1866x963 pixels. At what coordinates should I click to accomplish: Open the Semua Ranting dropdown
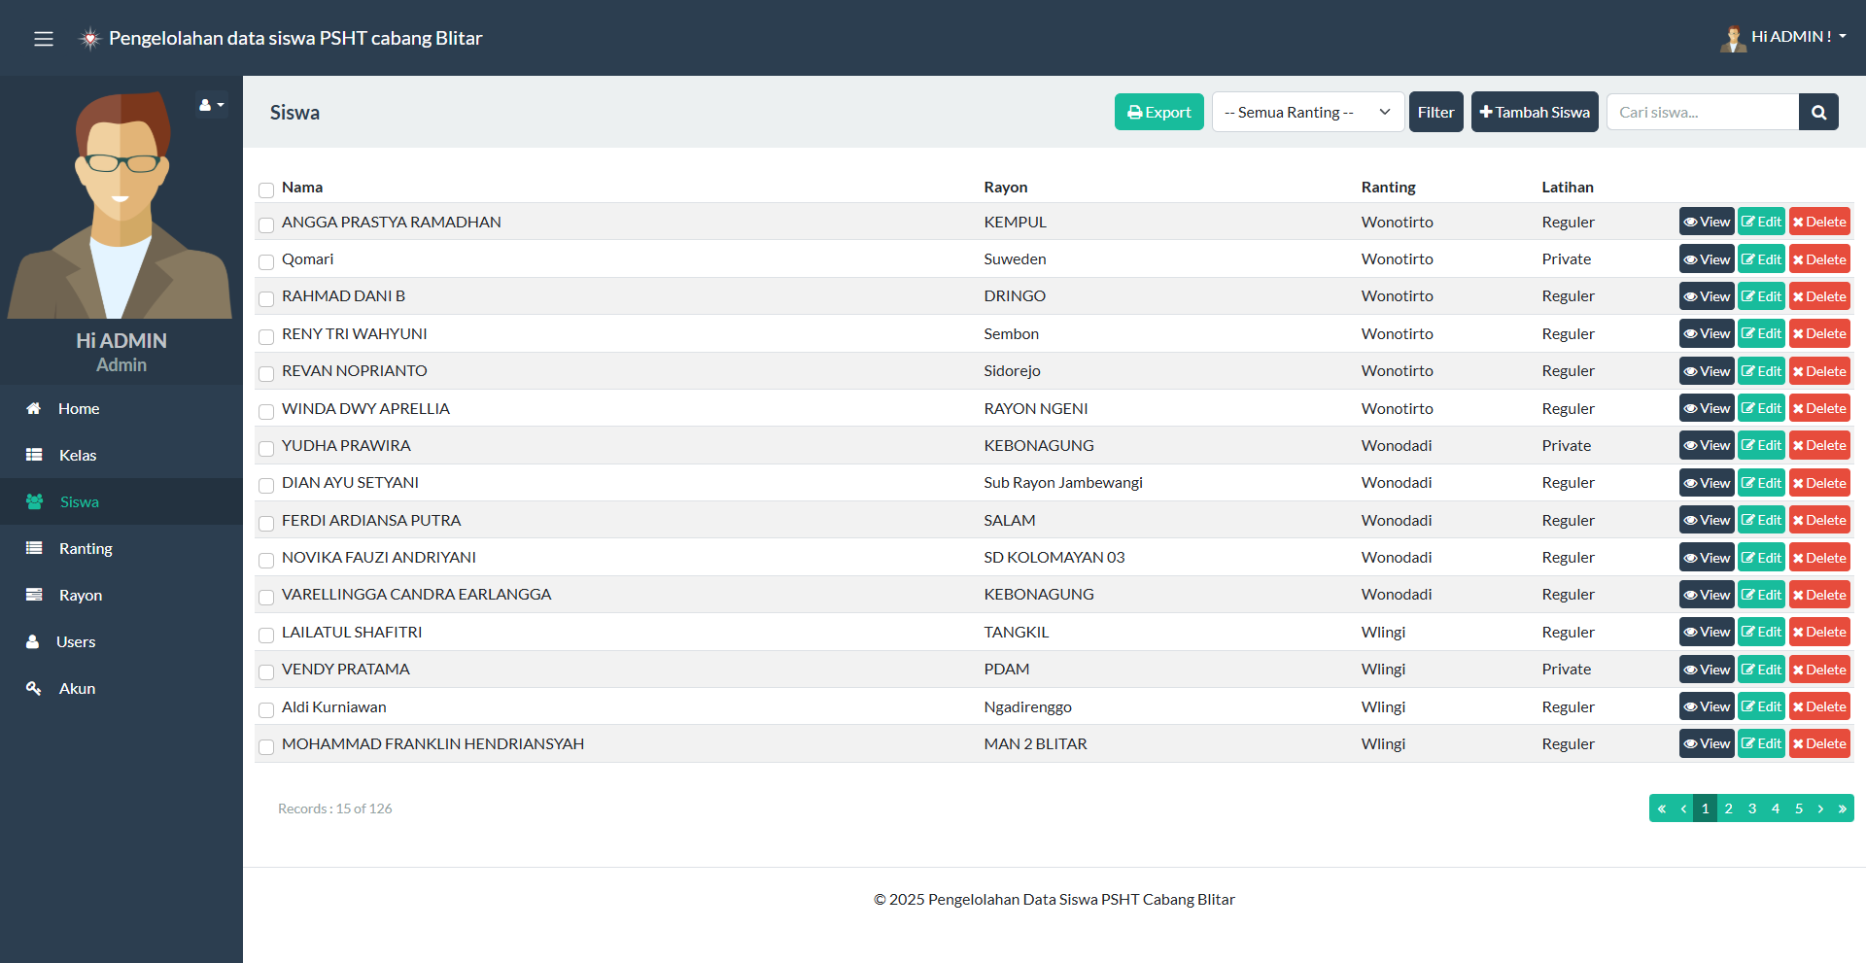point(1307,113)
